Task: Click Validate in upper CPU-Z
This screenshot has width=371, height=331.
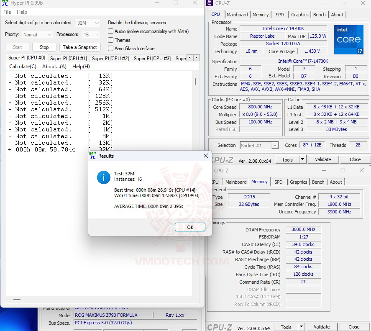Action: tap(323, 159)
